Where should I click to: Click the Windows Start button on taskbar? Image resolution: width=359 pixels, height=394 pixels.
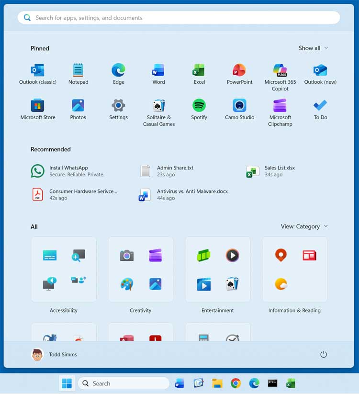coord(67,383)
